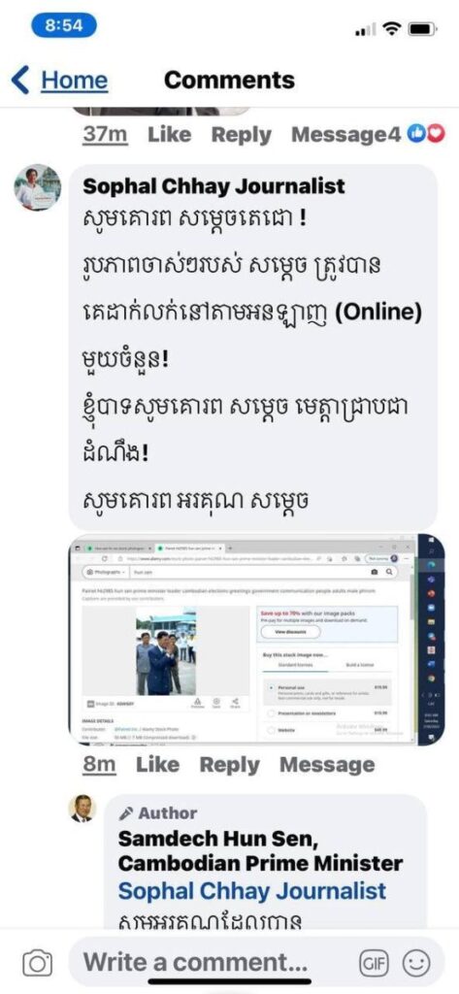
Task: Message Sophal Chhay Journalist from comment
Action: click(327, 765)
